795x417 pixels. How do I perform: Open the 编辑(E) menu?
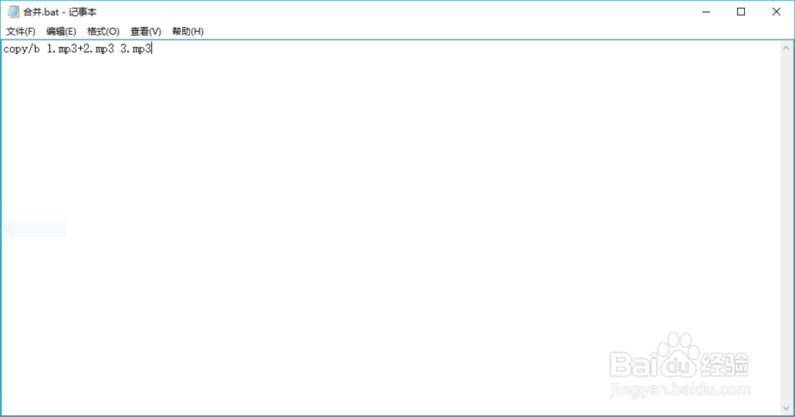(61, 32)
